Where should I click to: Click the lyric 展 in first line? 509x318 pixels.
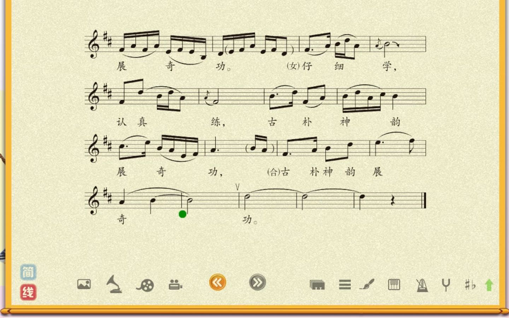coord(121,66)
